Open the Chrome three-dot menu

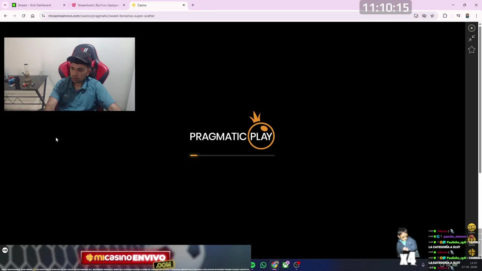476,16
